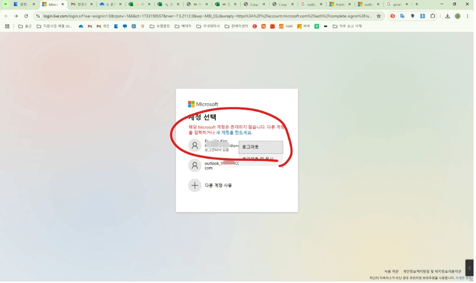Close the active Microsoft login tab
Viewport: 476px width, 283px height.
pyautogui.click(x=63, y=4)
